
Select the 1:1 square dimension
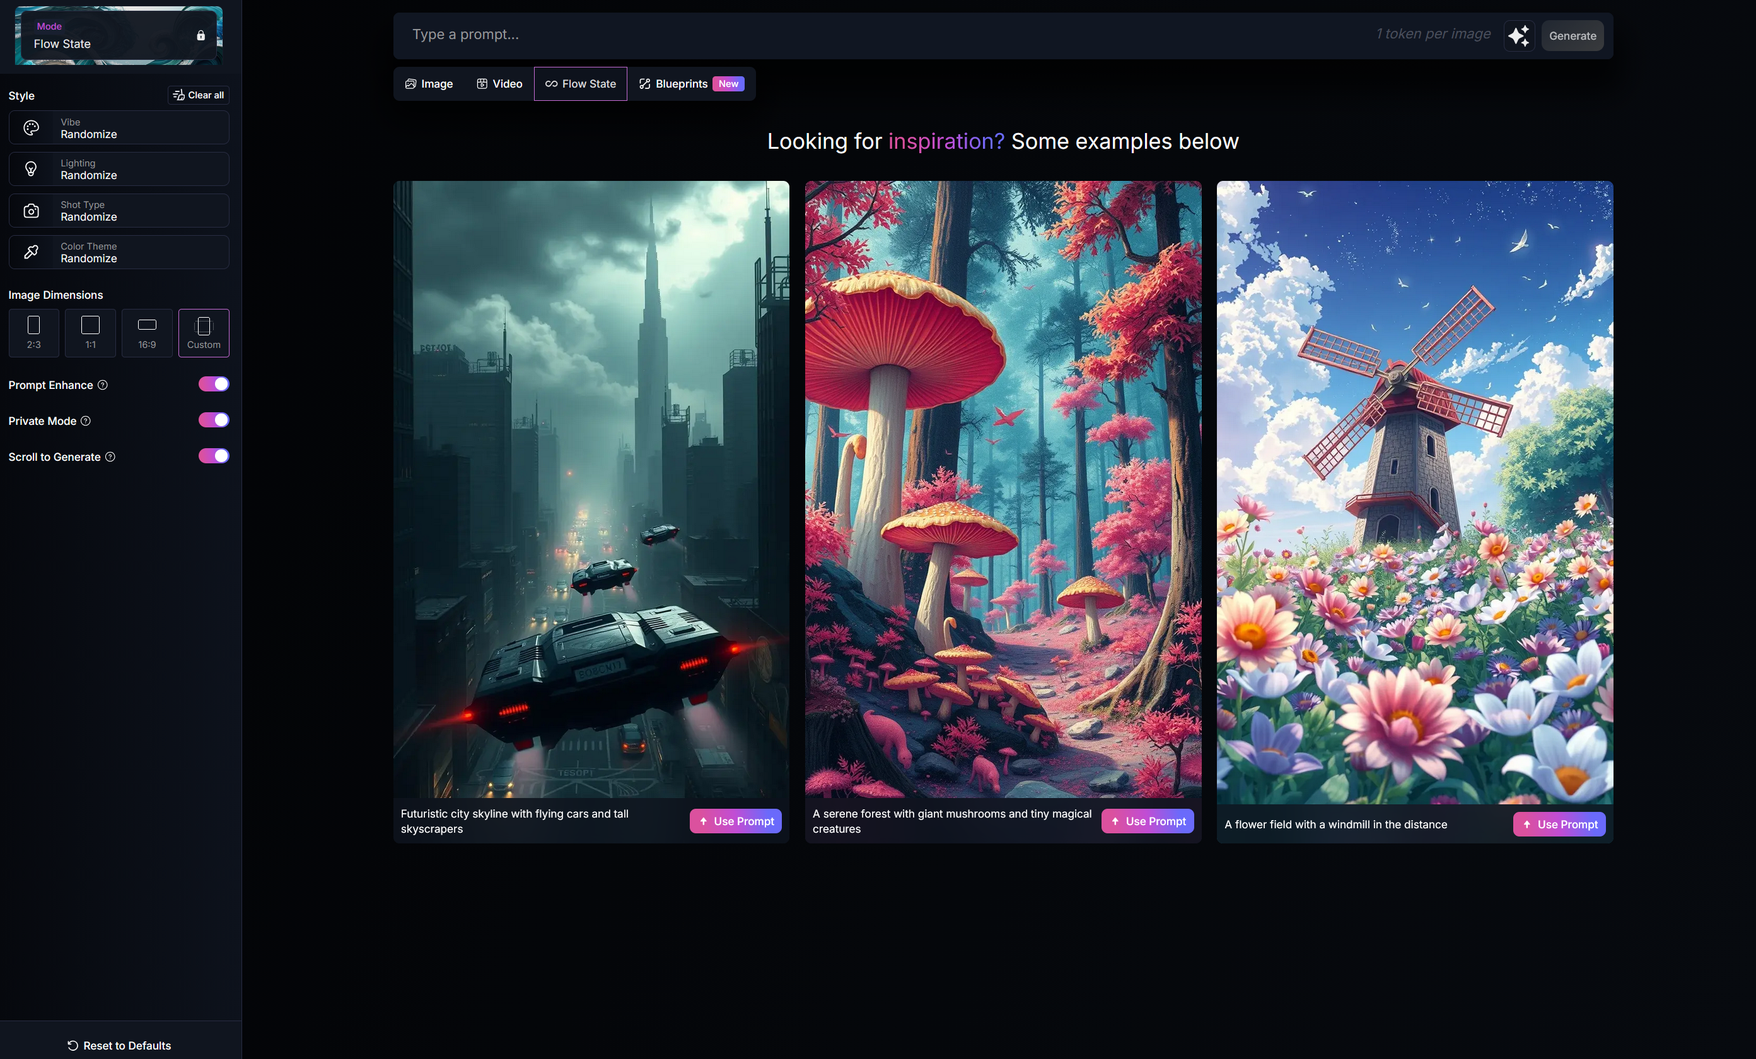click(91, 332)
